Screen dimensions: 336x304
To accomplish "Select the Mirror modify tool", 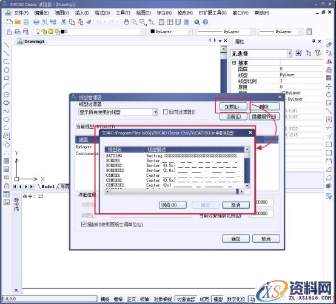I will point(329,62).
